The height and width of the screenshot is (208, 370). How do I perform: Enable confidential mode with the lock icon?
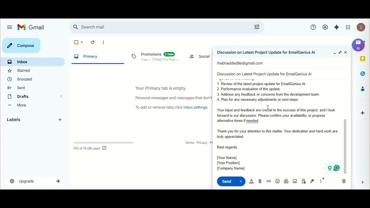[303, 181]
